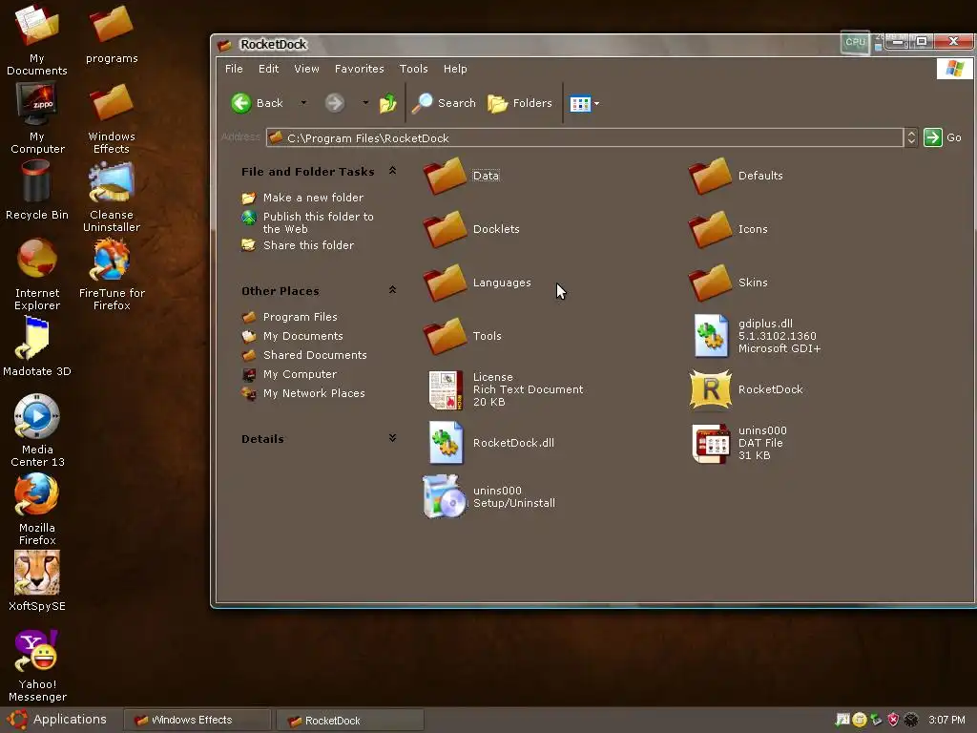Viewport: 977px width, 733px height.
Task: Select FireTune for Firefox desktop icon
Action: pos(112,260)
